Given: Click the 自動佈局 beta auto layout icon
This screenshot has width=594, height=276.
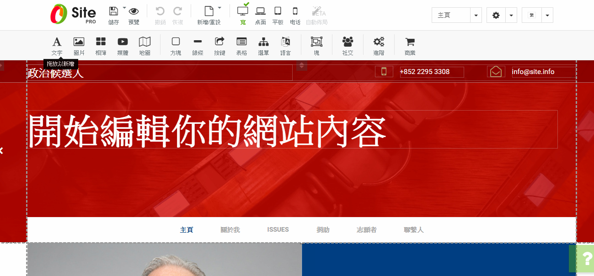Looking at the screenshot, I should (316, 15).
